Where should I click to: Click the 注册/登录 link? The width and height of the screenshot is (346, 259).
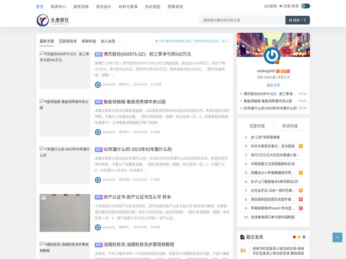pos(289,6)
